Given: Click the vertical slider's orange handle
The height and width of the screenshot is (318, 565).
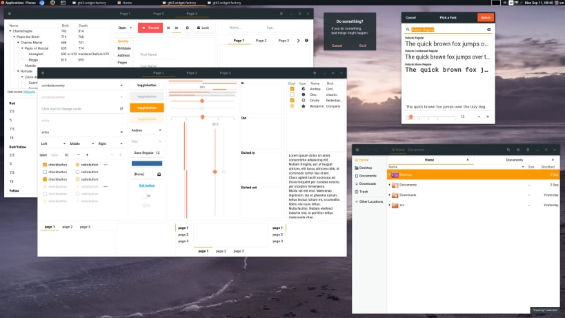Looking at the screenshot, I should coord(215,172).
